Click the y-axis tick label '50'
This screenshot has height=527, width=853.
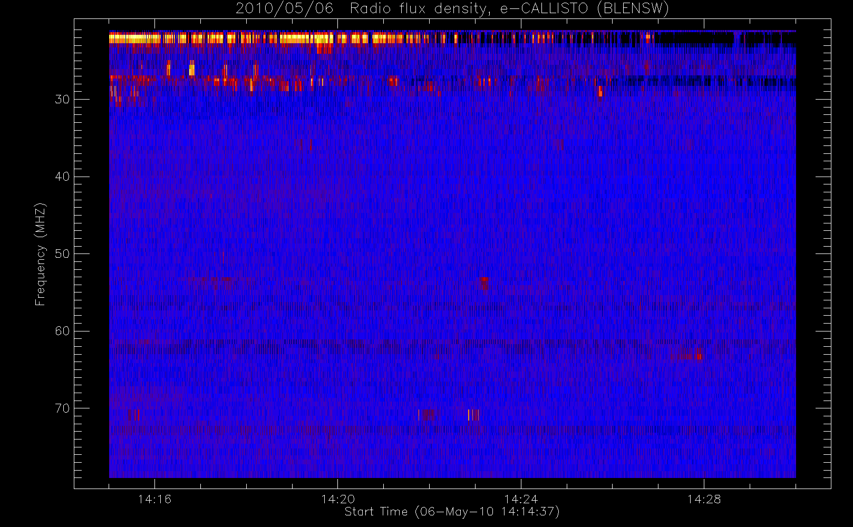(62, 254)
